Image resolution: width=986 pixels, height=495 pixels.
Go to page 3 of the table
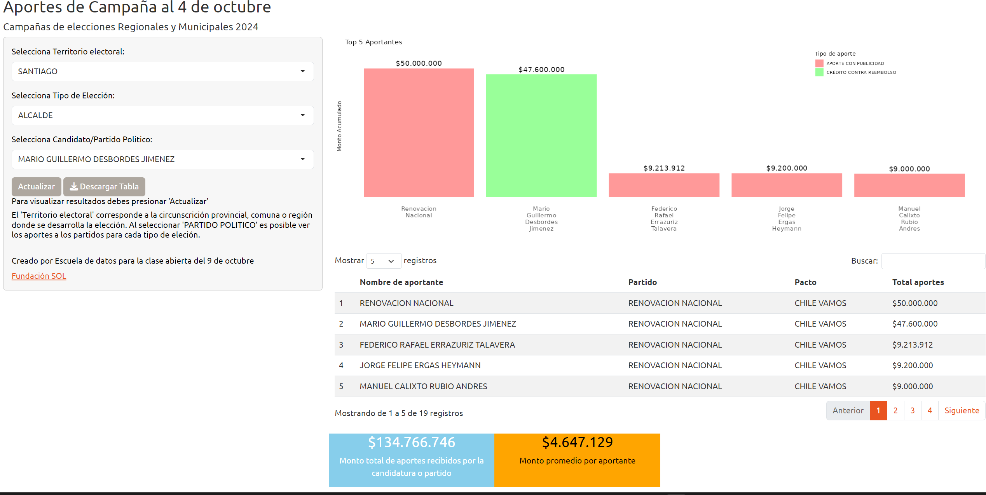pyautogui.click(x=913, y=410)
